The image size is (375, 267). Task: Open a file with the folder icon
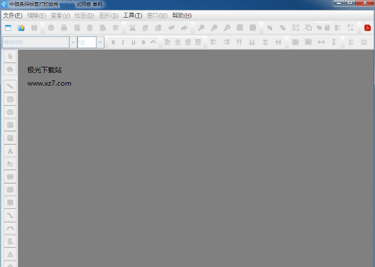point(21,28)
